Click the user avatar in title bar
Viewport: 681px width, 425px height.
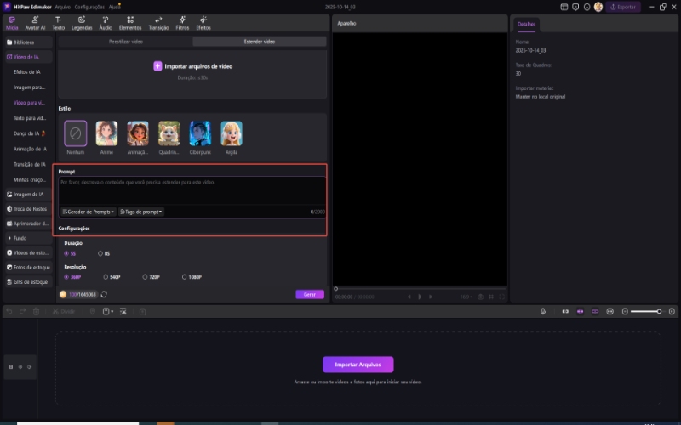coord(598,7)
